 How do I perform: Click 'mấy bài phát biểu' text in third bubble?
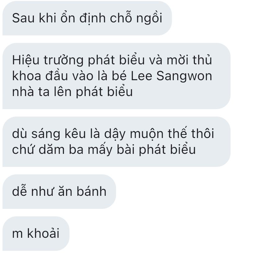(x=141, y=149)
